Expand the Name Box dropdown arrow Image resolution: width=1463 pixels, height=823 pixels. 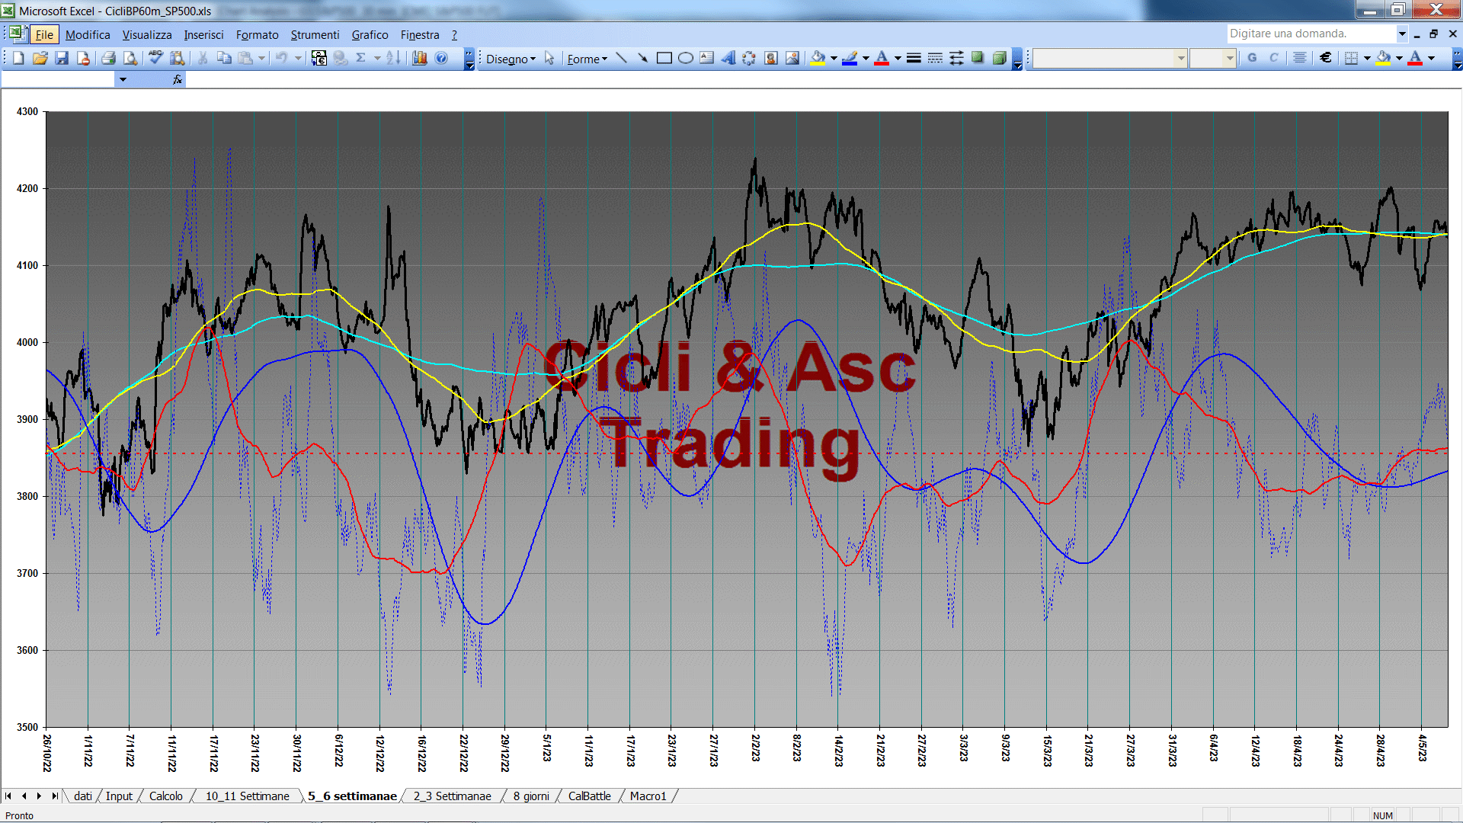pyautogui.click(x=123, y=79)
